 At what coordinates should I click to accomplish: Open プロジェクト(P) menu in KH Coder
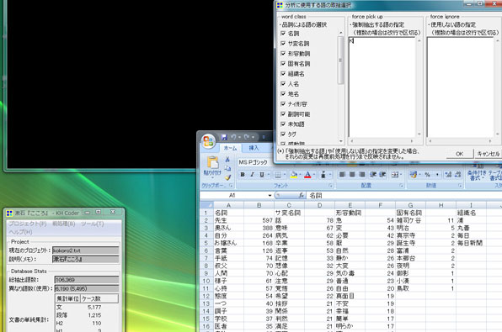click(x=27, y=224)
